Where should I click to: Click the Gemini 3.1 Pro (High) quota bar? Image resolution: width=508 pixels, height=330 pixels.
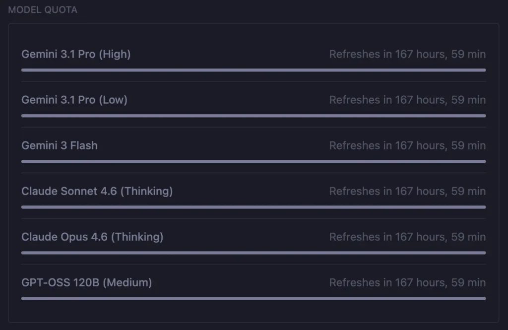pyautogui.click(x=254, y=70)
